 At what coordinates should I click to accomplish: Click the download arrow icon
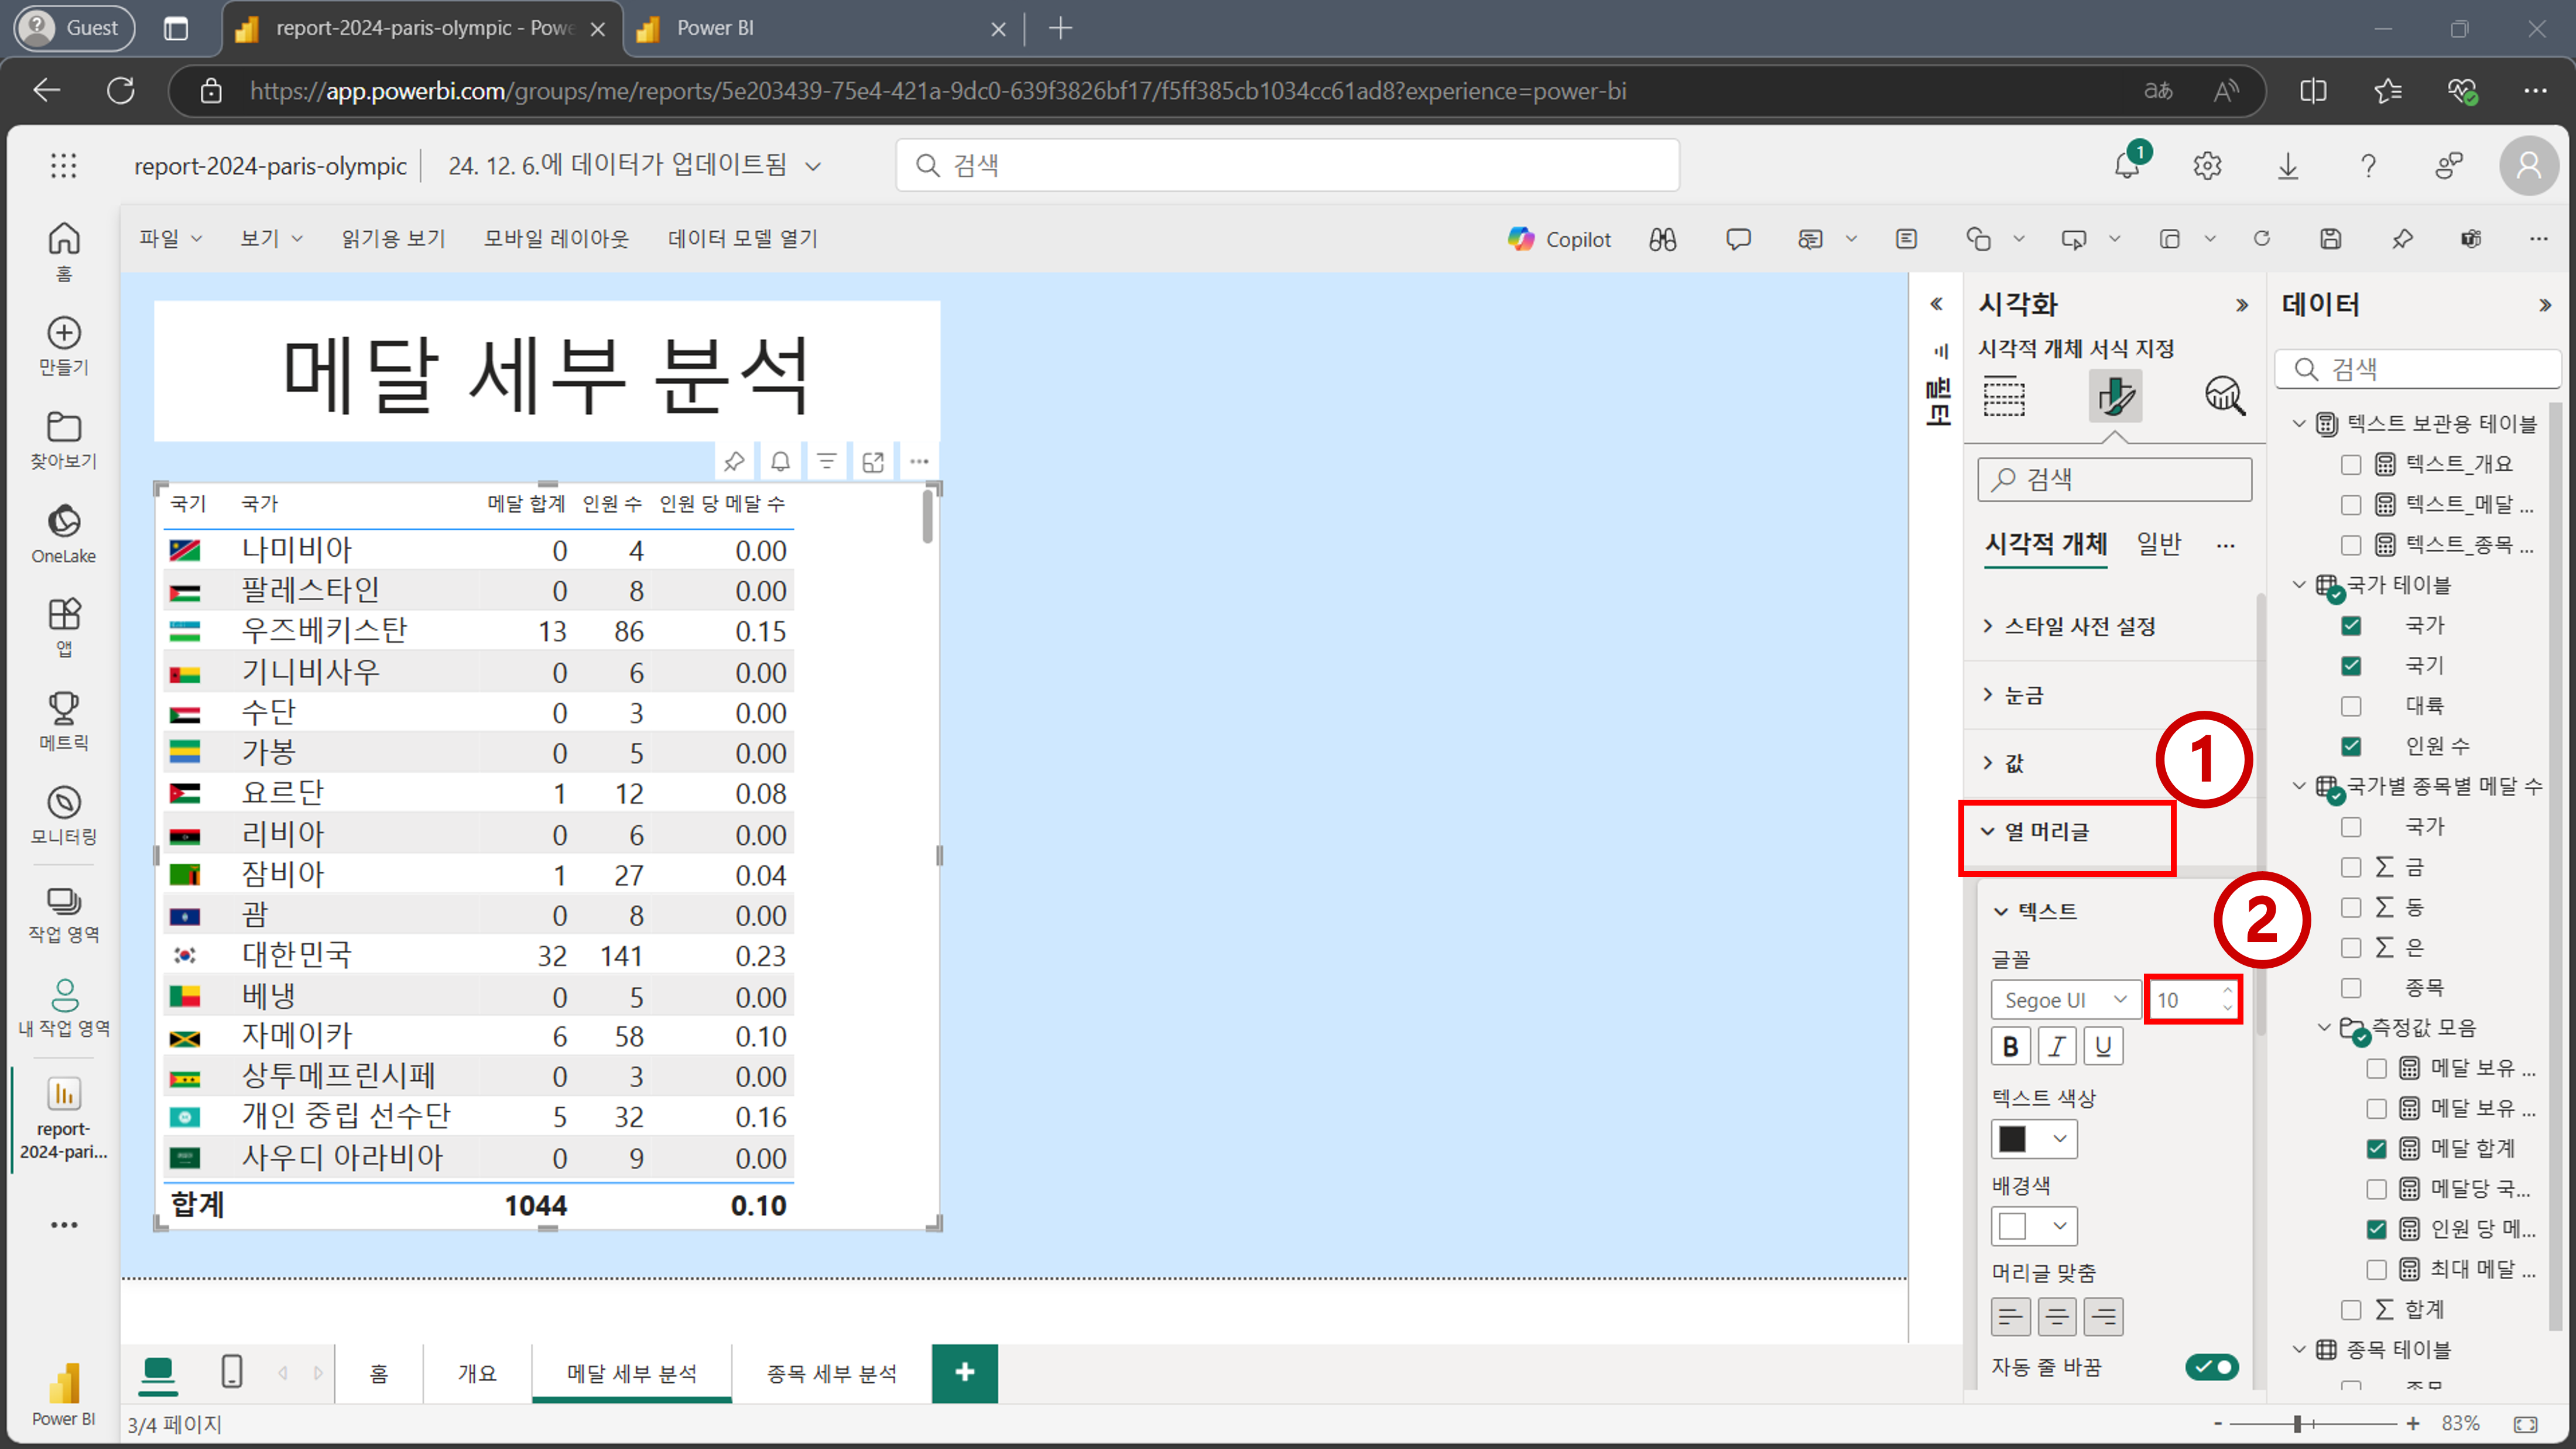tap(2288, 165)
